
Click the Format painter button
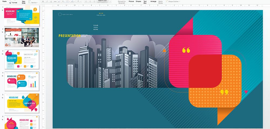click(14, 2)
